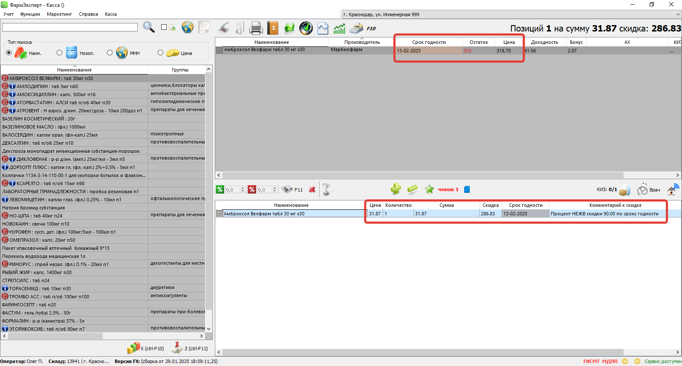Click the cash register F10 icon
Image resolution: width=682 pixels, height=366 pixels.
point(356,28)
